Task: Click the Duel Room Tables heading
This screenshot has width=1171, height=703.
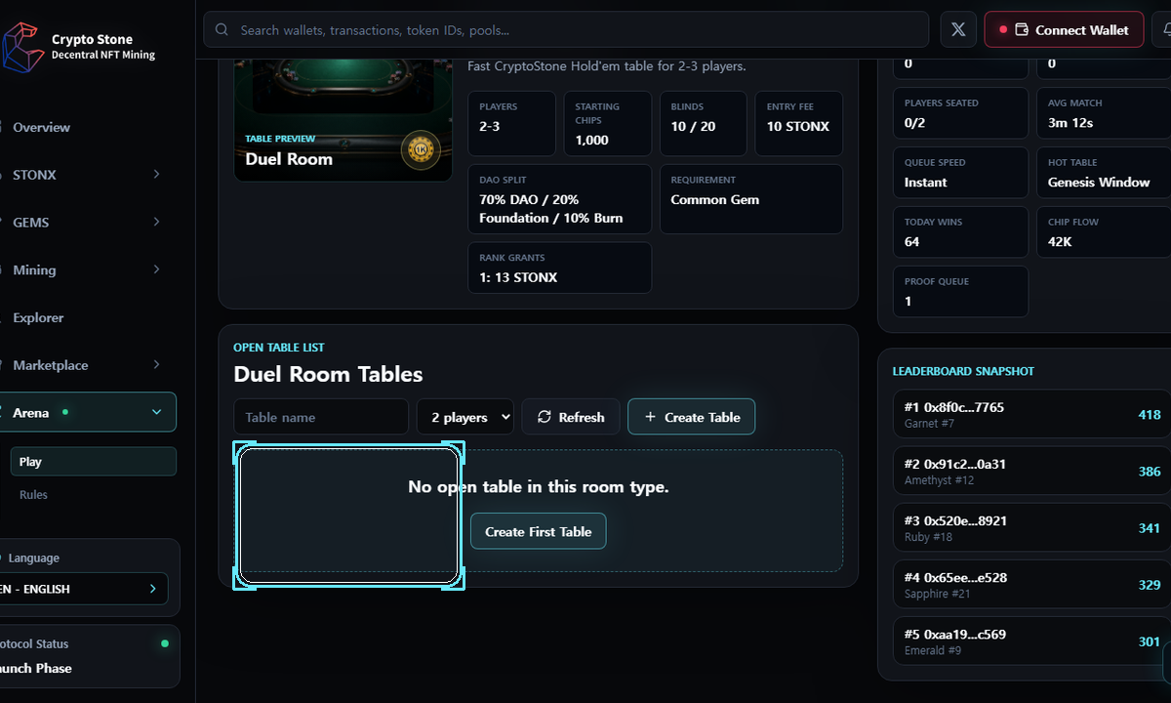Action: point(328,374)
